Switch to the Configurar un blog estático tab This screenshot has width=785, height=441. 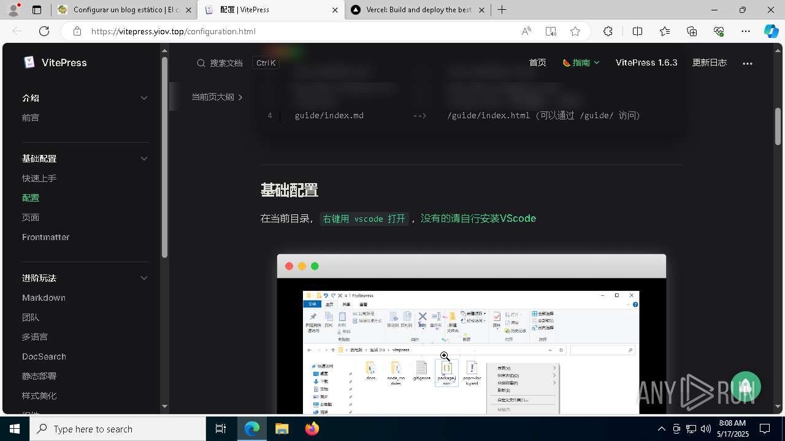click(x=124, y=10)
